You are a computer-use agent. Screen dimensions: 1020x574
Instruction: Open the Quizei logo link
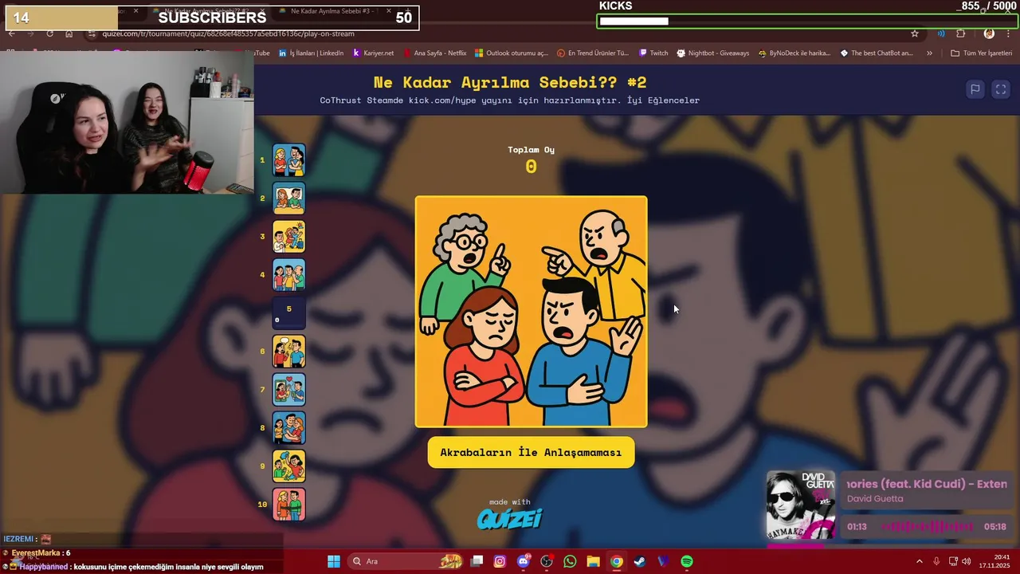click(x=509, y=519)
